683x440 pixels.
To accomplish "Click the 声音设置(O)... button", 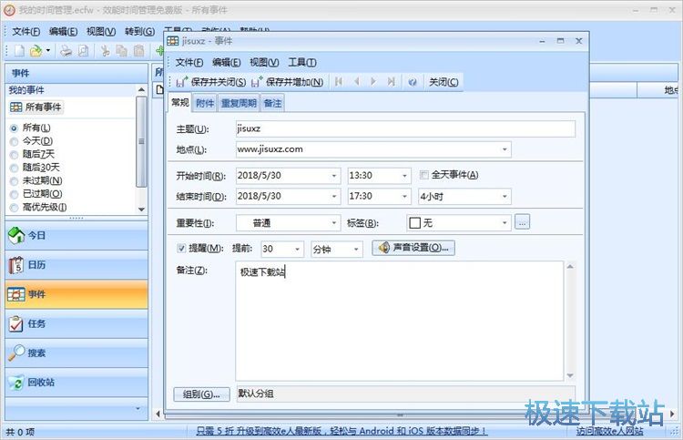I will click(413, 248).
